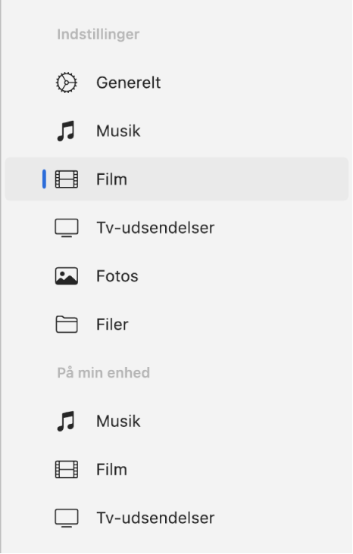Show Film stored under På min enhed
Viewport: 353px width, 554px height.
tap(176, 469)
